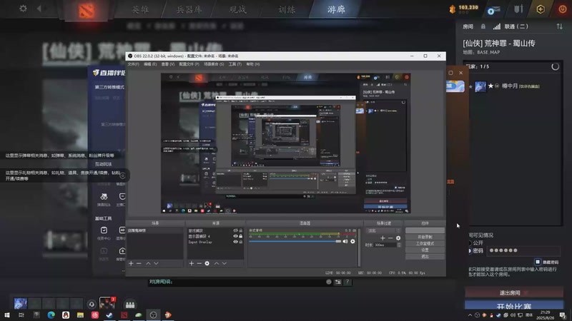Click the 退出房间 leave lobby button
Viewport: 572px width, 321px height.
coord(513,292)
